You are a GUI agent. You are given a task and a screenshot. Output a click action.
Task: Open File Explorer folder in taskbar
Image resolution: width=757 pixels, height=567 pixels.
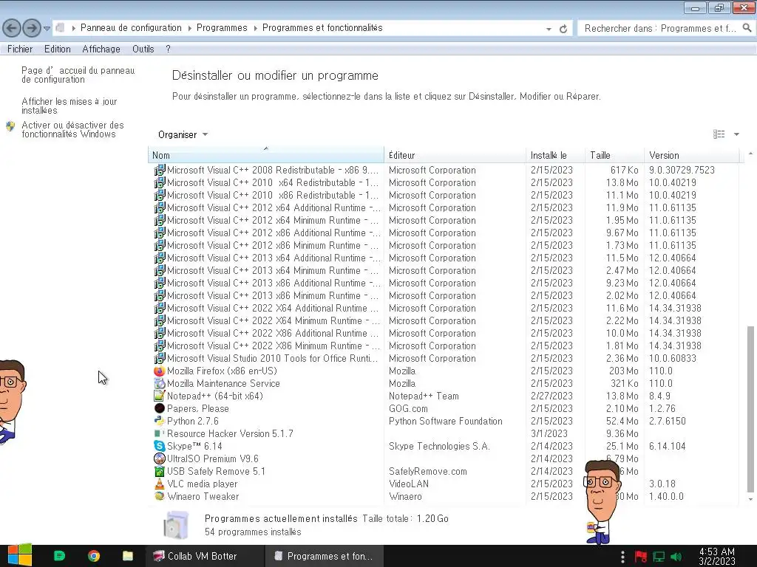pos(128,556)
